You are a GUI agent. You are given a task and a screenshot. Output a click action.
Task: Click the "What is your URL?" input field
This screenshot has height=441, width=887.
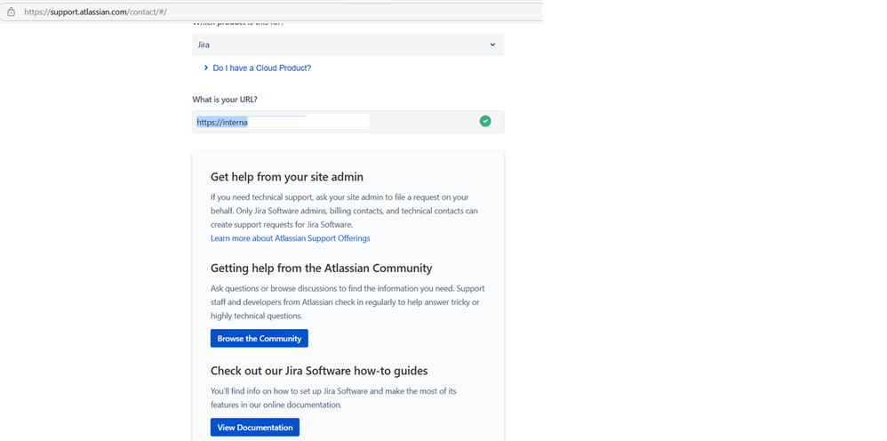(x=348, y=122)
